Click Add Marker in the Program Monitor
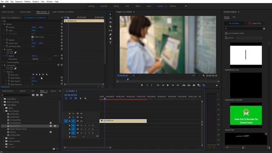The width and height of the screenshot is (272, 153). coord(142,85)
